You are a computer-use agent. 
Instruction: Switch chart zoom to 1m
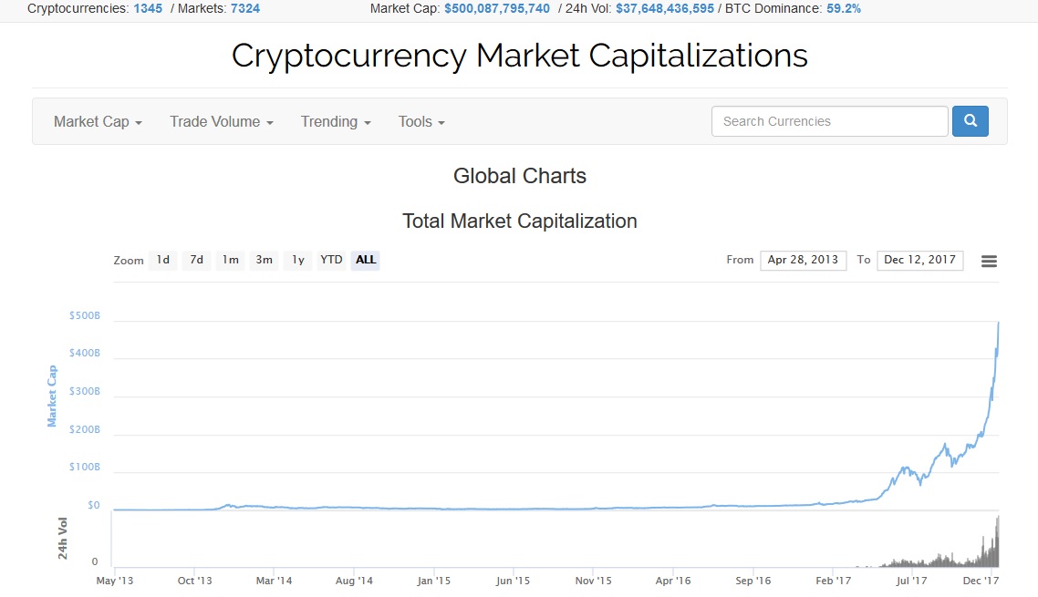tap(231, 260)
